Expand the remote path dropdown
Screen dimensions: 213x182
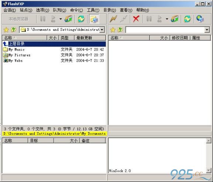[207, 30]
